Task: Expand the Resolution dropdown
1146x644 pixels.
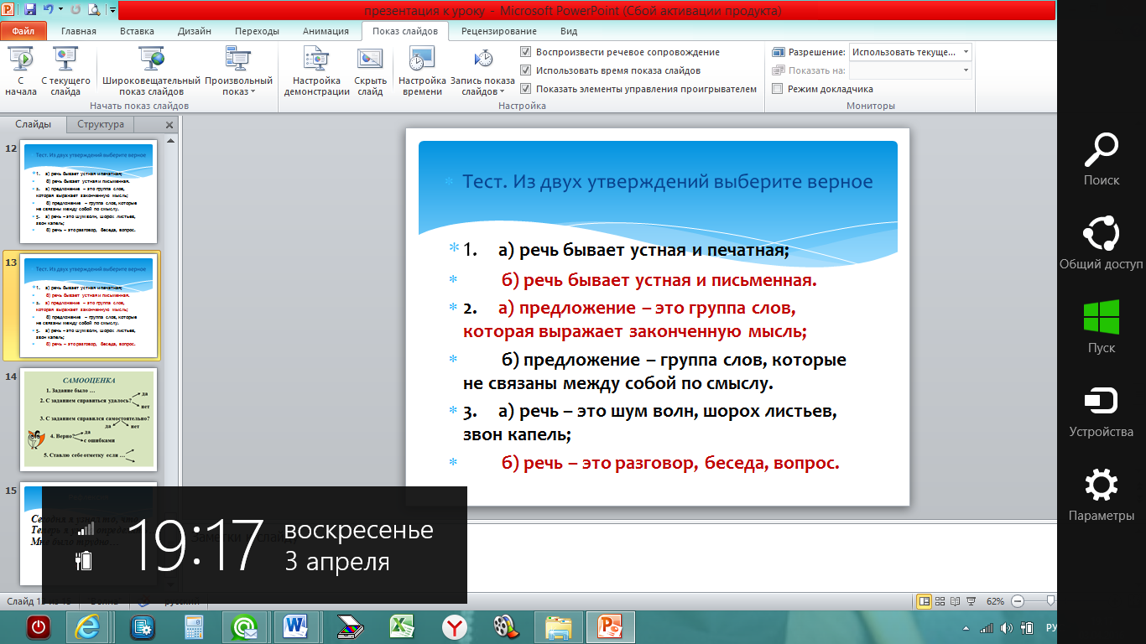Action: (x=966, y=52)
